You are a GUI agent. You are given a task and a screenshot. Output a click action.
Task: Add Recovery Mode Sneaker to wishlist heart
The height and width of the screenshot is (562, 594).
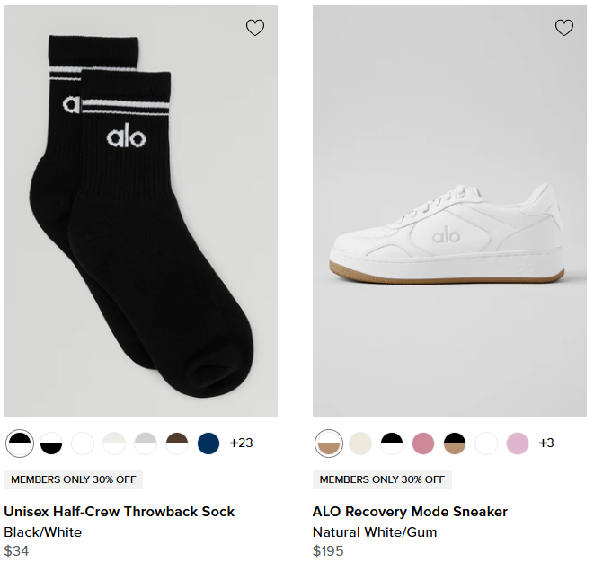tap(564, 28)
